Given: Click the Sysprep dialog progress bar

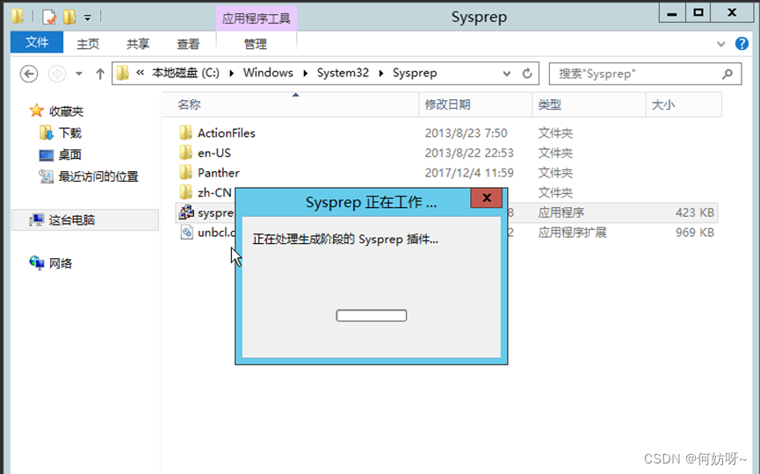Looking at the screenshot, I should click(372, 316).
